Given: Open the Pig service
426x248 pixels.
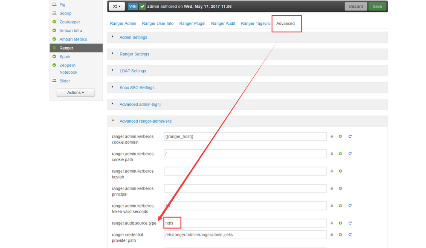Looking at the screenshot, I should click(63, 5).
